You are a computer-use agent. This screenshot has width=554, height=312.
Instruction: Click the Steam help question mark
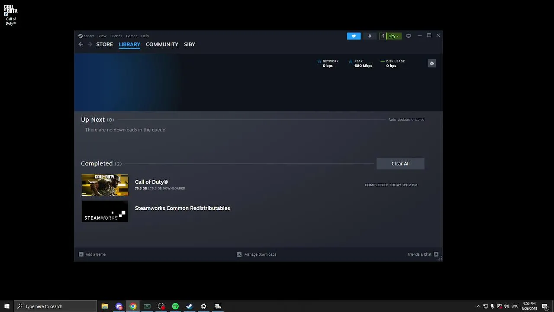383,36
